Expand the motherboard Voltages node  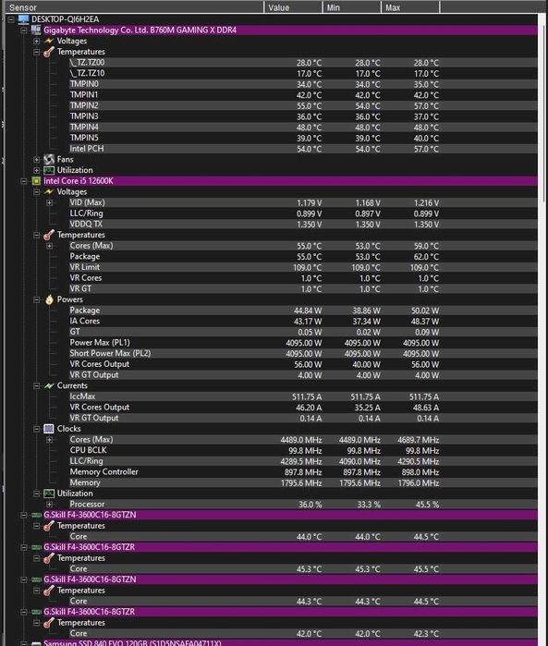point(37,42)
